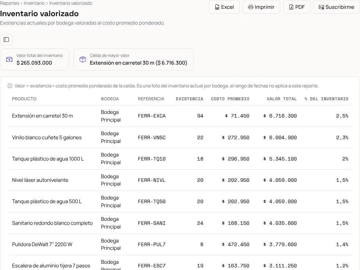Select Pulidora DeWalt 7" 2200 W

pos(42,245)
